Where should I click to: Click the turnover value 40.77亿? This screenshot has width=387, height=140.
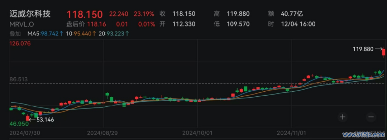click(x=292, y=14)
